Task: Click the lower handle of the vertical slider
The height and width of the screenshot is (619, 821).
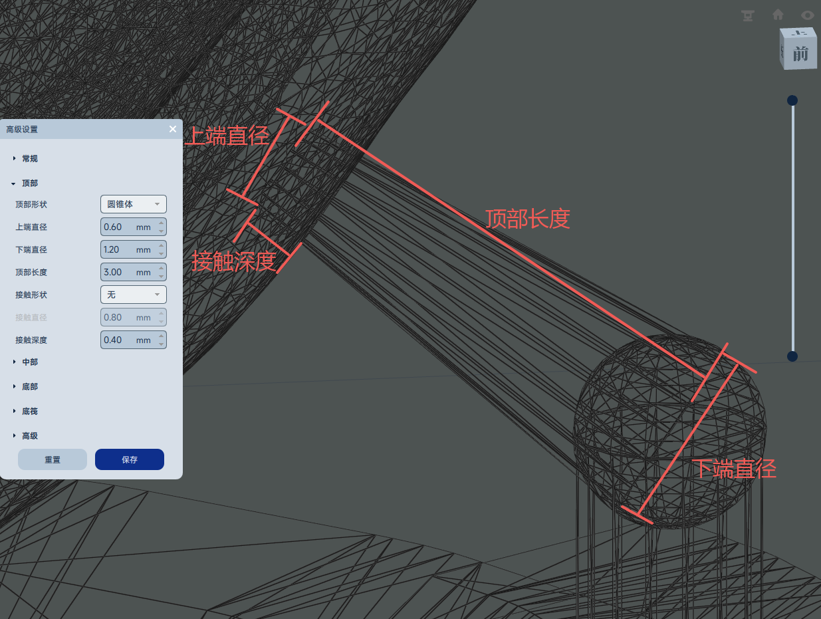Action: click(x=792, y=356)
